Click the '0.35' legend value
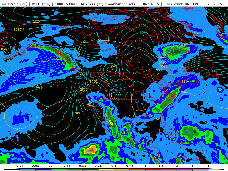Screen dimensions: 228x171 (x=98, y=166)
